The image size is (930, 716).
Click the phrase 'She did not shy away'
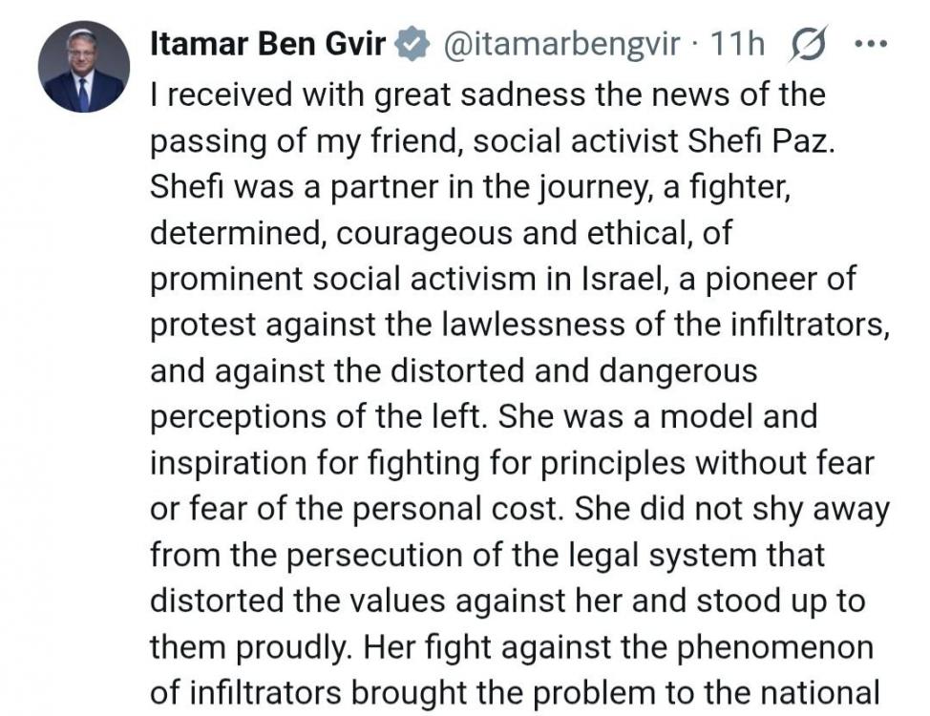(x=732, y=509)
